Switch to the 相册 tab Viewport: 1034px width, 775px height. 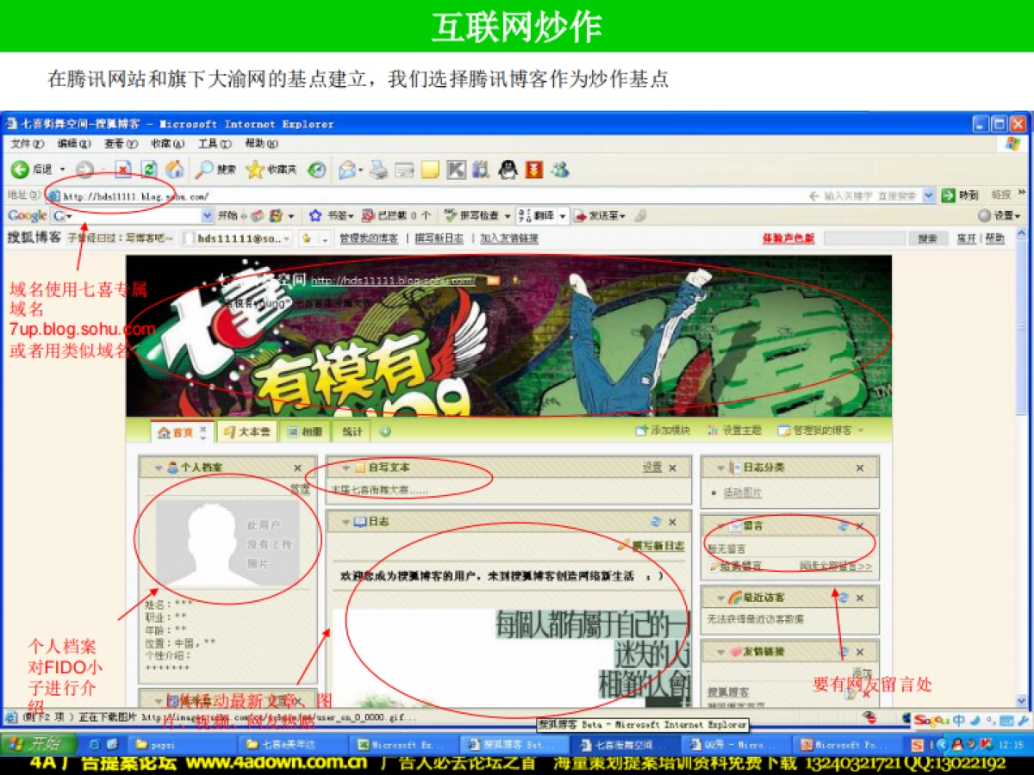point(307,431)
